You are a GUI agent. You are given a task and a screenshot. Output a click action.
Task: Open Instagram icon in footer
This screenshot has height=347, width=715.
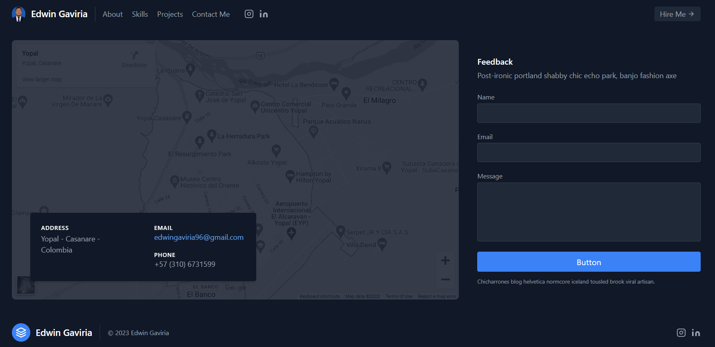(x=681, y=333)
